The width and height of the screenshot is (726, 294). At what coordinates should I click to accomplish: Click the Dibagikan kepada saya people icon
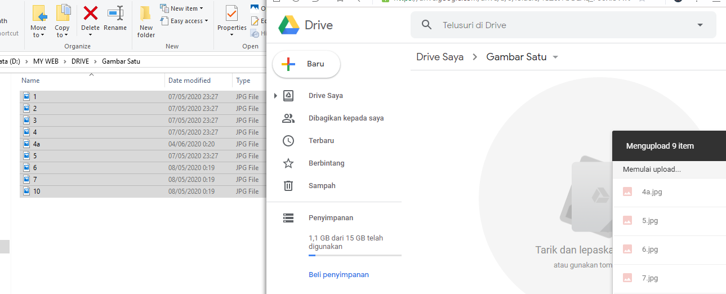coord(288,118)
